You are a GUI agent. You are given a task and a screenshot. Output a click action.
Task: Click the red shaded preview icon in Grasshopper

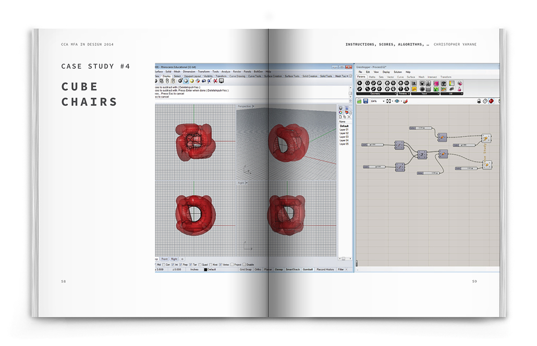point(492,101)
